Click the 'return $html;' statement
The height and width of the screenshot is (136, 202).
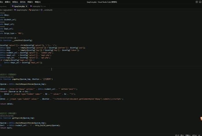7,104
